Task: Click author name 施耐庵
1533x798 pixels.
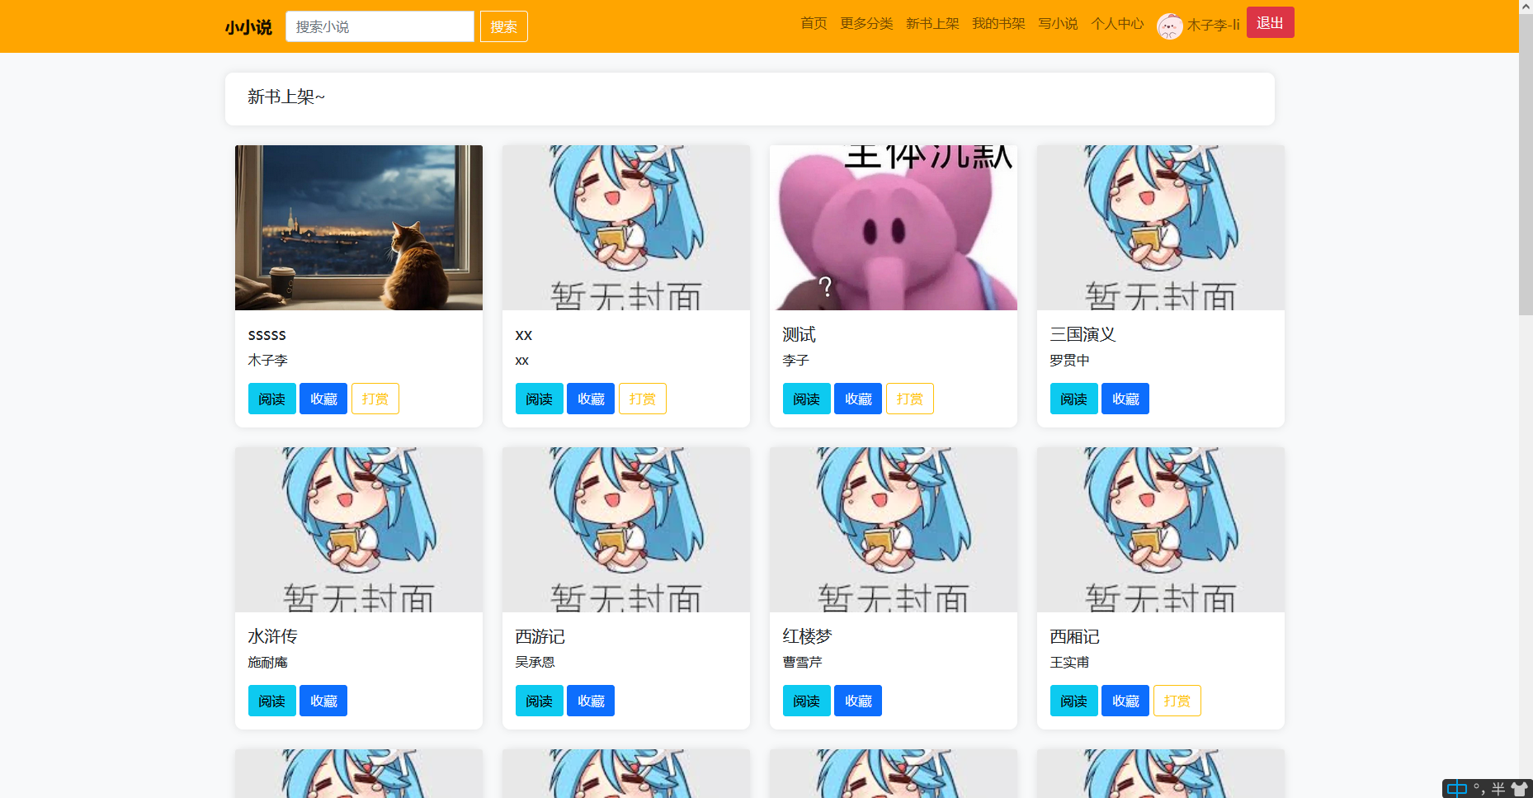Action: [x=267, y=662]
